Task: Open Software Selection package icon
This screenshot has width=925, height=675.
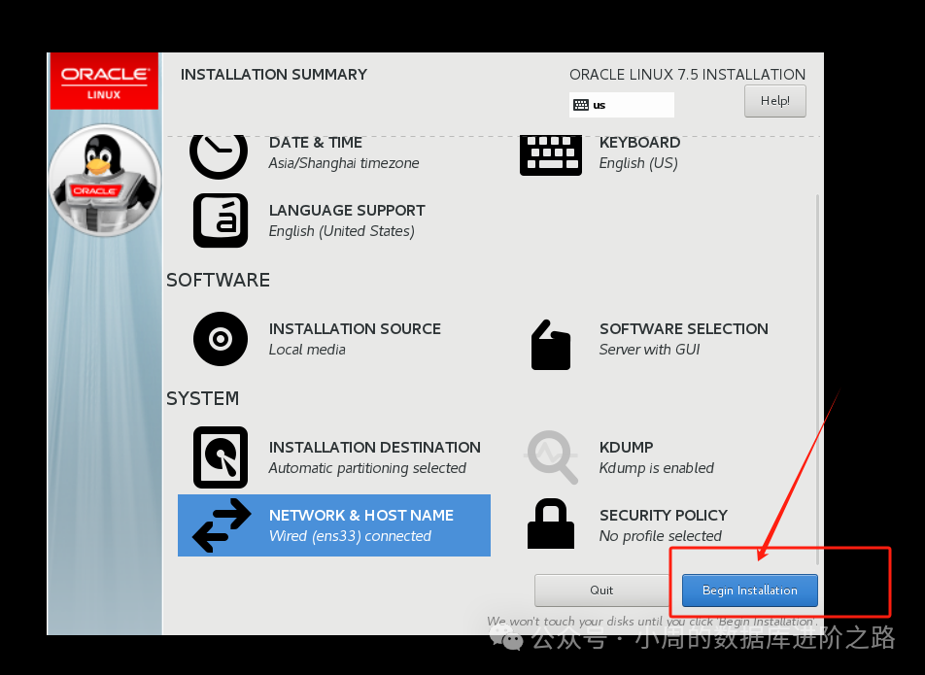Action: (x=550, y=345)
